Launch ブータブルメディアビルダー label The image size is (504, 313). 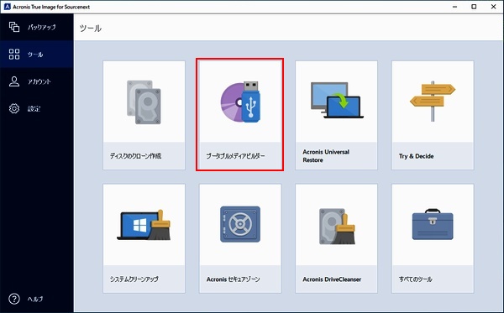(235, 156)
